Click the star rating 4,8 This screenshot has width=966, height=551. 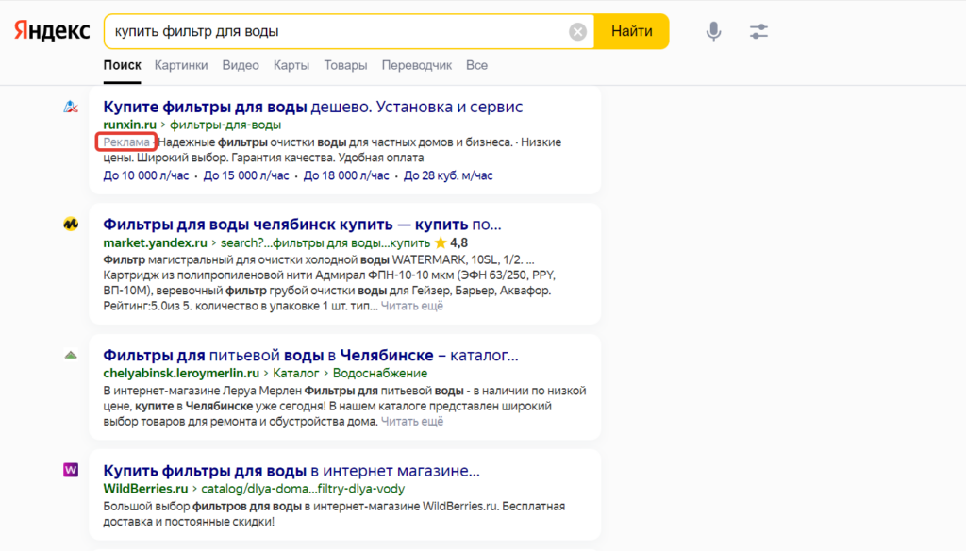coord(452,242)
